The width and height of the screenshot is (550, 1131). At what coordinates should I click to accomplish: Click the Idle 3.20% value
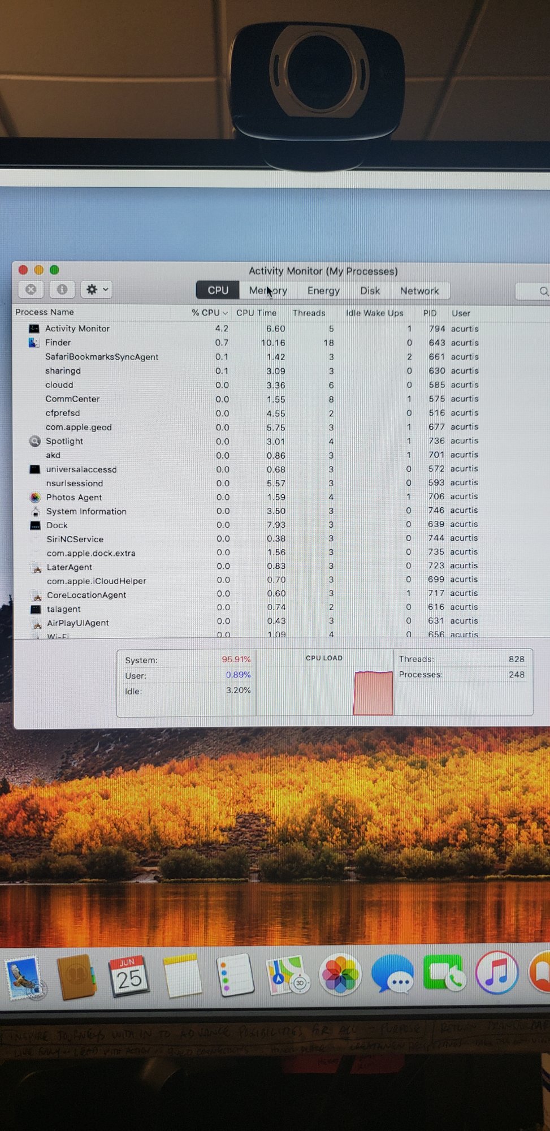(238, 690)
